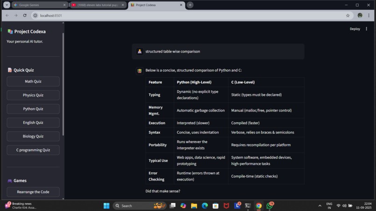Click the Deploy button
The image size is (376, 211).
tap(355, 29)
